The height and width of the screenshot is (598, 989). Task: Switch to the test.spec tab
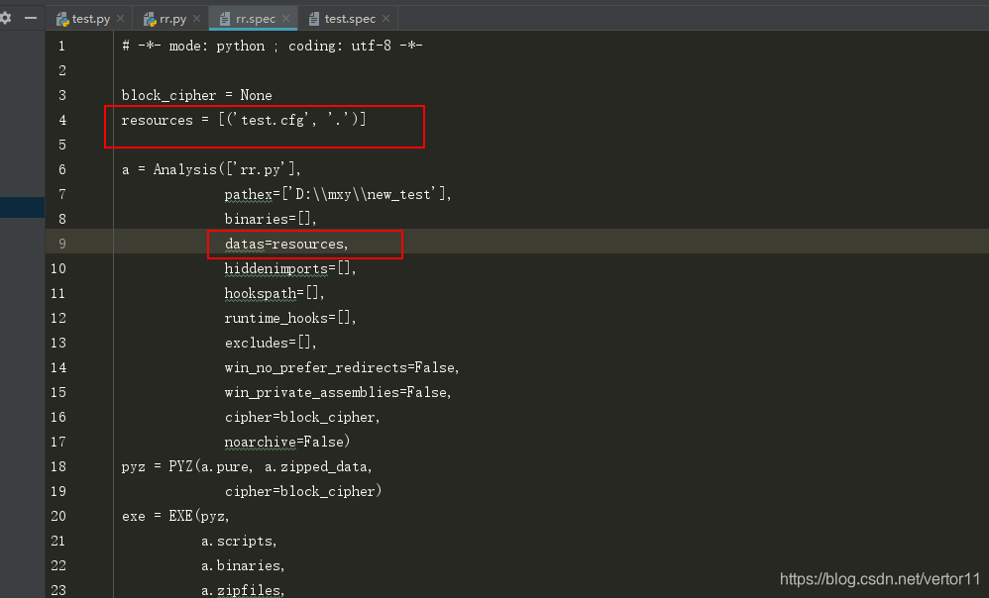pos(352,18)
